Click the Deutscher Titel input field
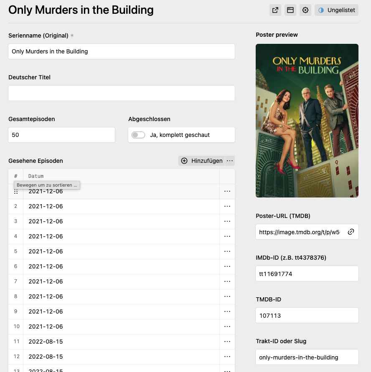Image resolution: width=371 pixels, height=372 pixels. [x=122, y=93]
